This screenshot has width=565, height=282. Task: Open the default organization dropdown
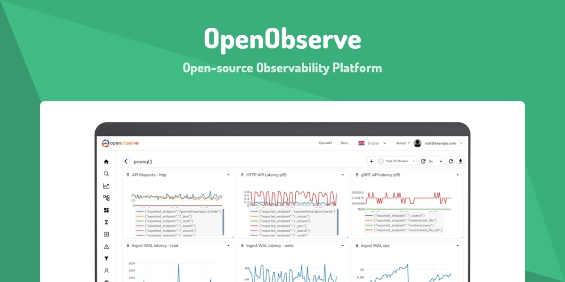click(x=403, y=143)
